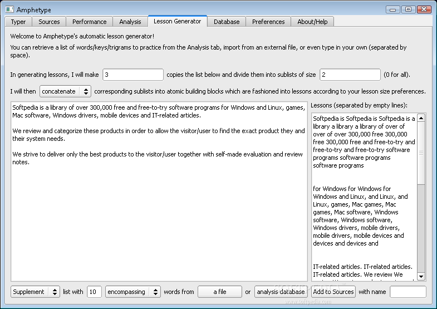Click the 'IT-related articles. IT-related articles.' lesson line
437x309 pixels.
[362, 267]
